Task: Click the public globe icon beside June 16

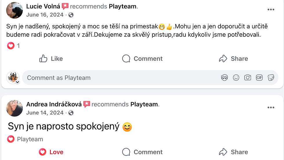Action: tap(71, 15)
